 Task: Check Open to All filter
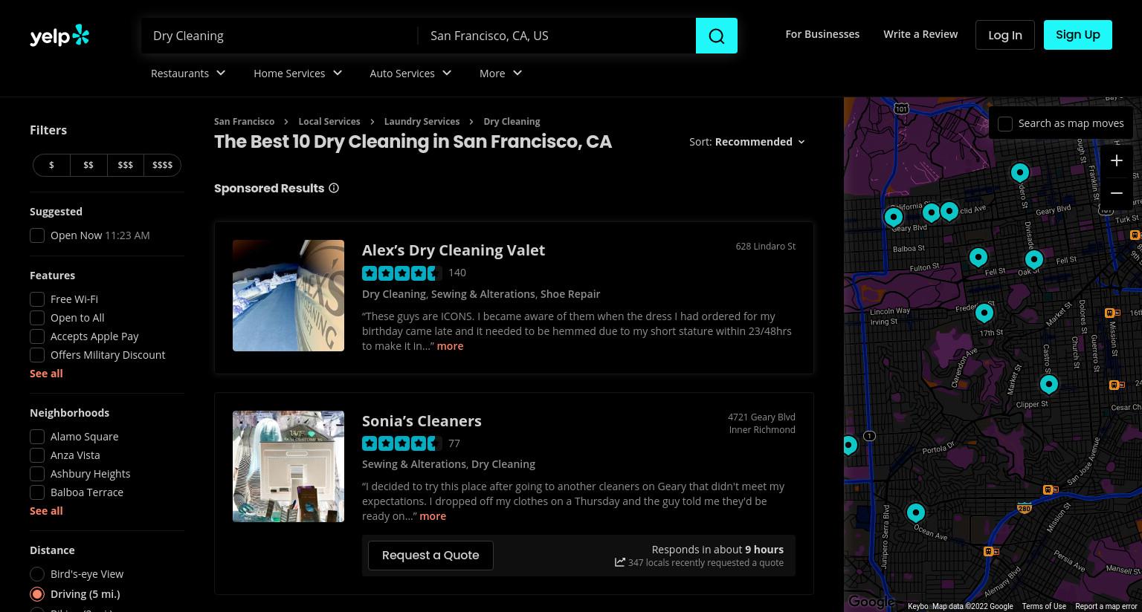37,318
